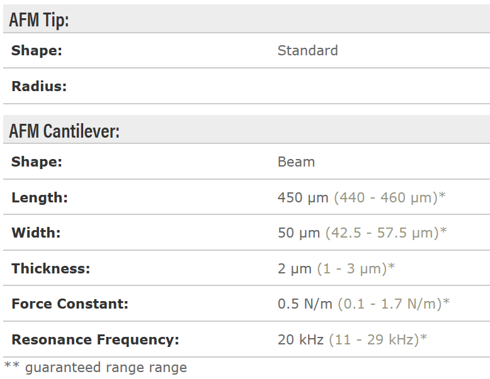Click the AFM Tip section header
This screenshot has width=490, height=379.
tap(39, 20)
